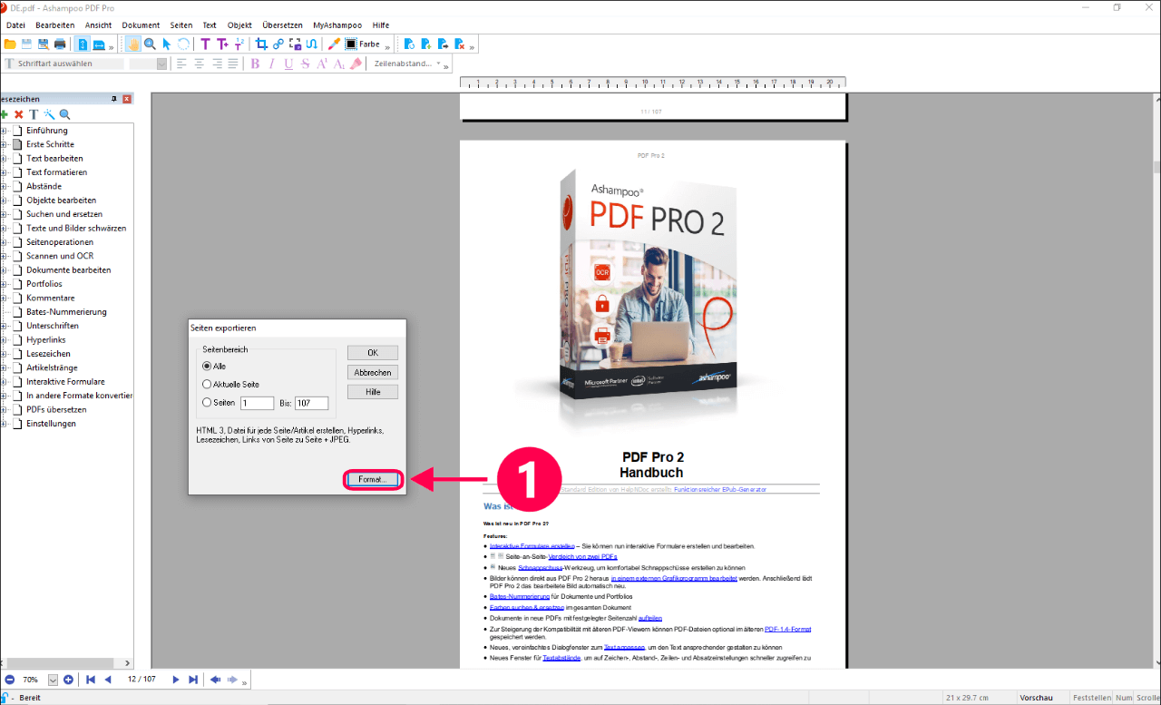Click the Hilfe button in dialog
Image resolution: width=1161 pixels, height=705 pixels.
tap(373, 392)
